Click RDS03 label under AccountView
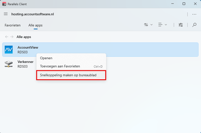The height and width of the screenshot is (133, 201). tap(23, 52)
